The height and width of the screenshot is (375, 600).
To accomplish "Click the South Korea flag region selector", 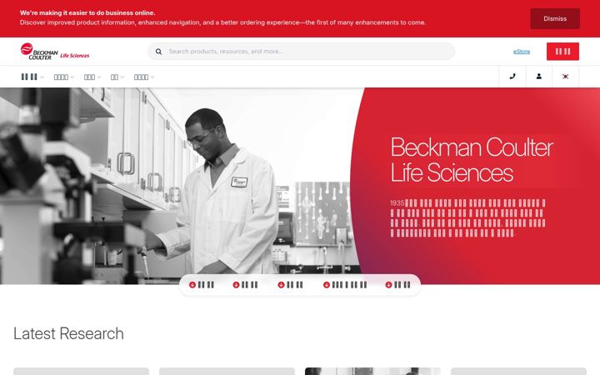I will pyautogui.click(x=565, y=77).
